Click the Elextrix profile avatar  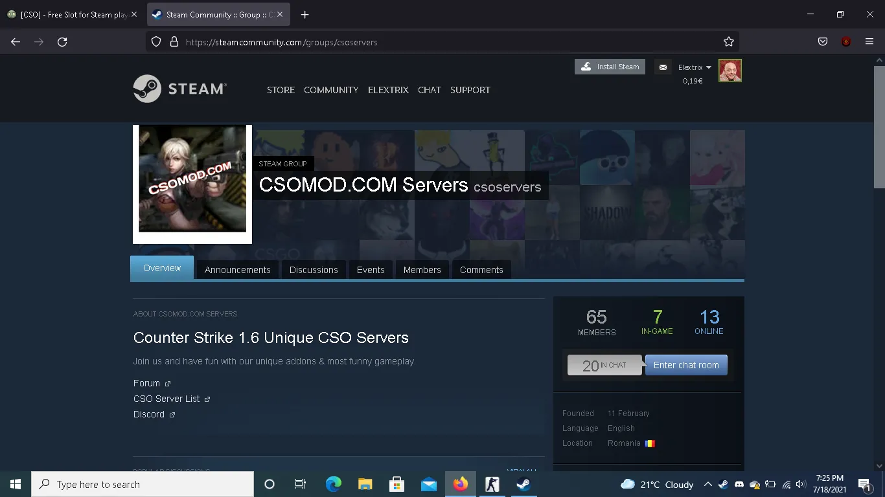click(730, 71)
